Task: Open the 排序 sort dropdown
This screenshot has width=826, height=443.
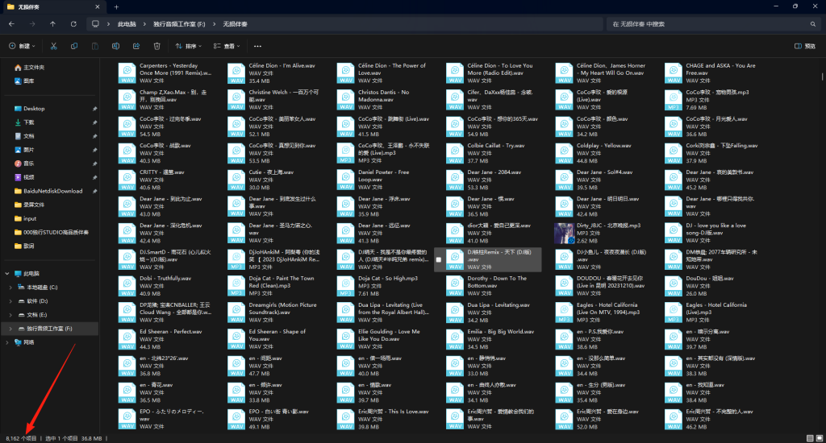Action: pyautogui.click(x=189, y=46)
